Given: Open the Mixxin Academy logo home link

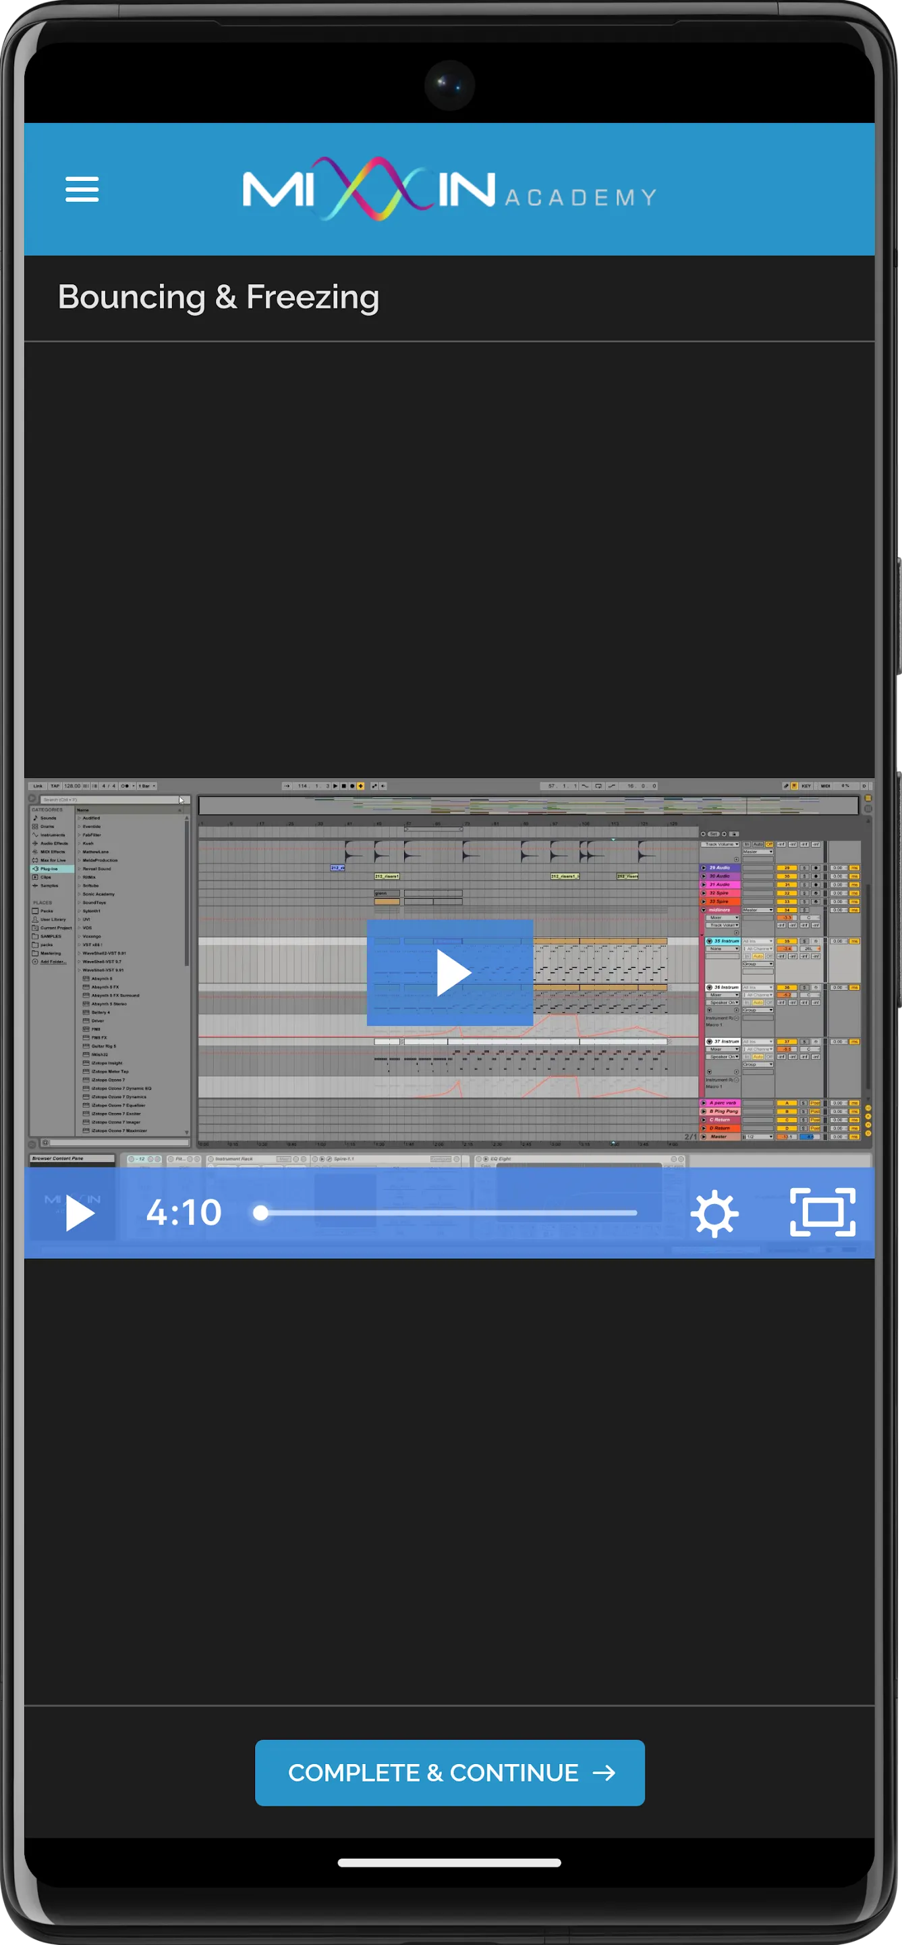Looking at the screenshot, I should tap(449, 189).
